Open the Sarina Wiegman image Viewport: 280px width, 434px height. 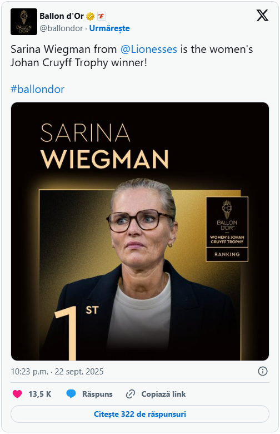coord(140,231)
